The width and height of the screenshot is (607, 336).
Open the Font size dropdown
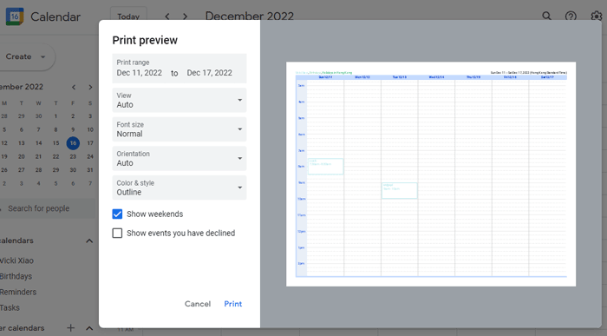pyautogui.click(x=179, y=129)
